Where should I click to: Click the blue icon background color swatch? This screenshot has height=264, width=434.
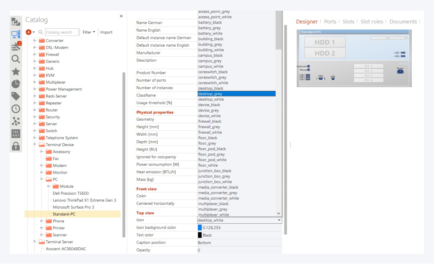[200, 227]
